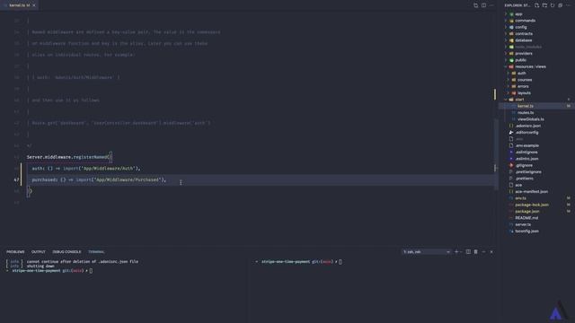Open Explorer more actions ellipsis
This screenshot has width=575, height=323.
coord(568,5)
